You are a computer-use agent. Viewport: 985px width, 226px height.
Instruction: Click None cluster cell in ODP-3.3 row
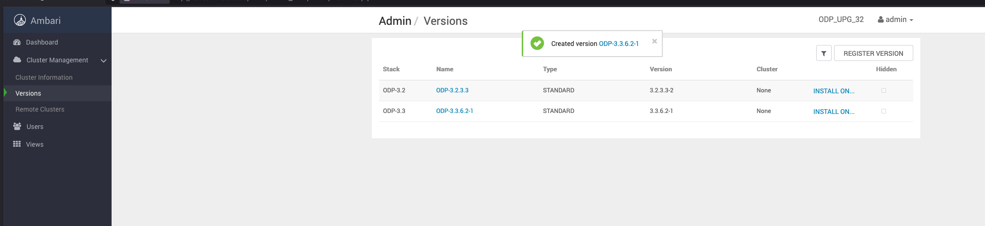click(x=764, y=111)
